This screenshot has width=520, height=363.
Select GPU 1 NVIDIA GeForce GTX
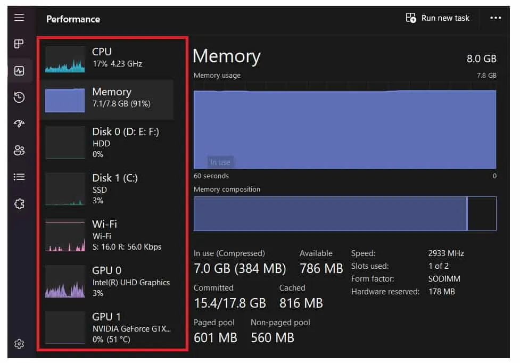(x=108, y=328)
